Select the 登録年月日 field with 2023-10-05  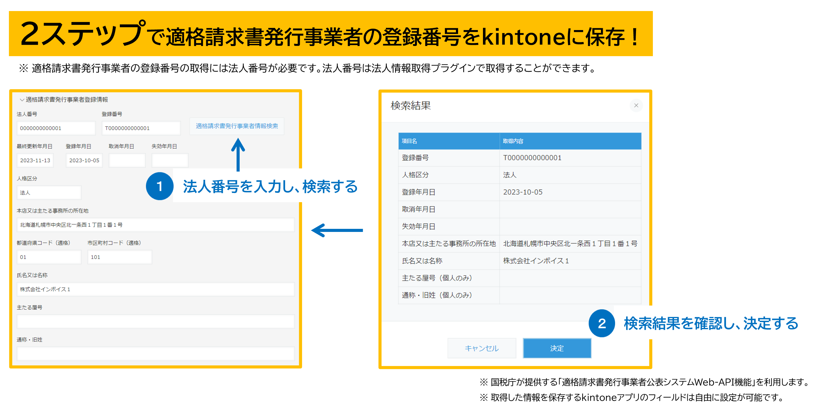84,160
